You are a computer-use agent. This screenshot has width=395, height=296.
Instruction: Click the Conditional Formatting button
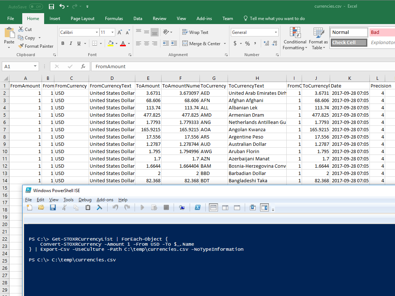click(295, 38)
